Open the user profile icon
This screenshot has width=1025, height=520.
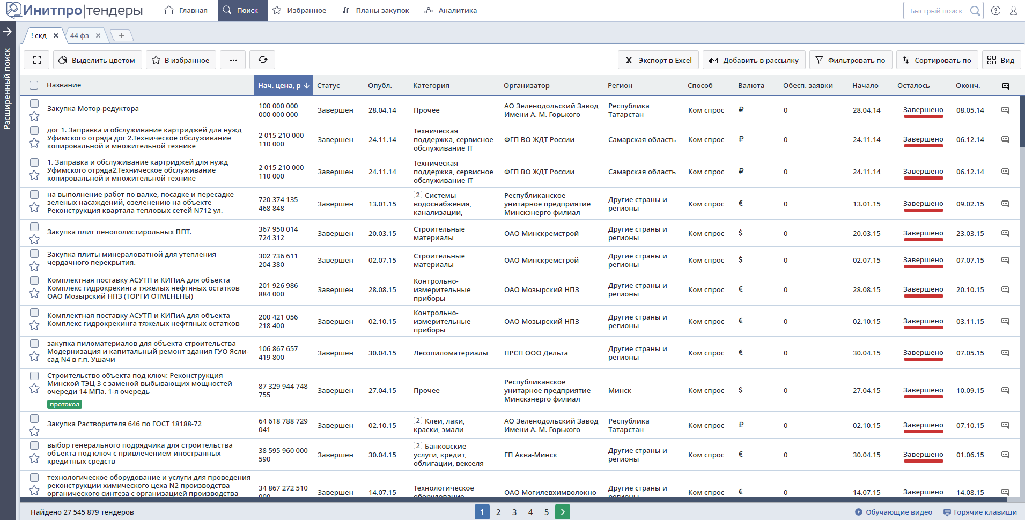[x=1013, y=11]
